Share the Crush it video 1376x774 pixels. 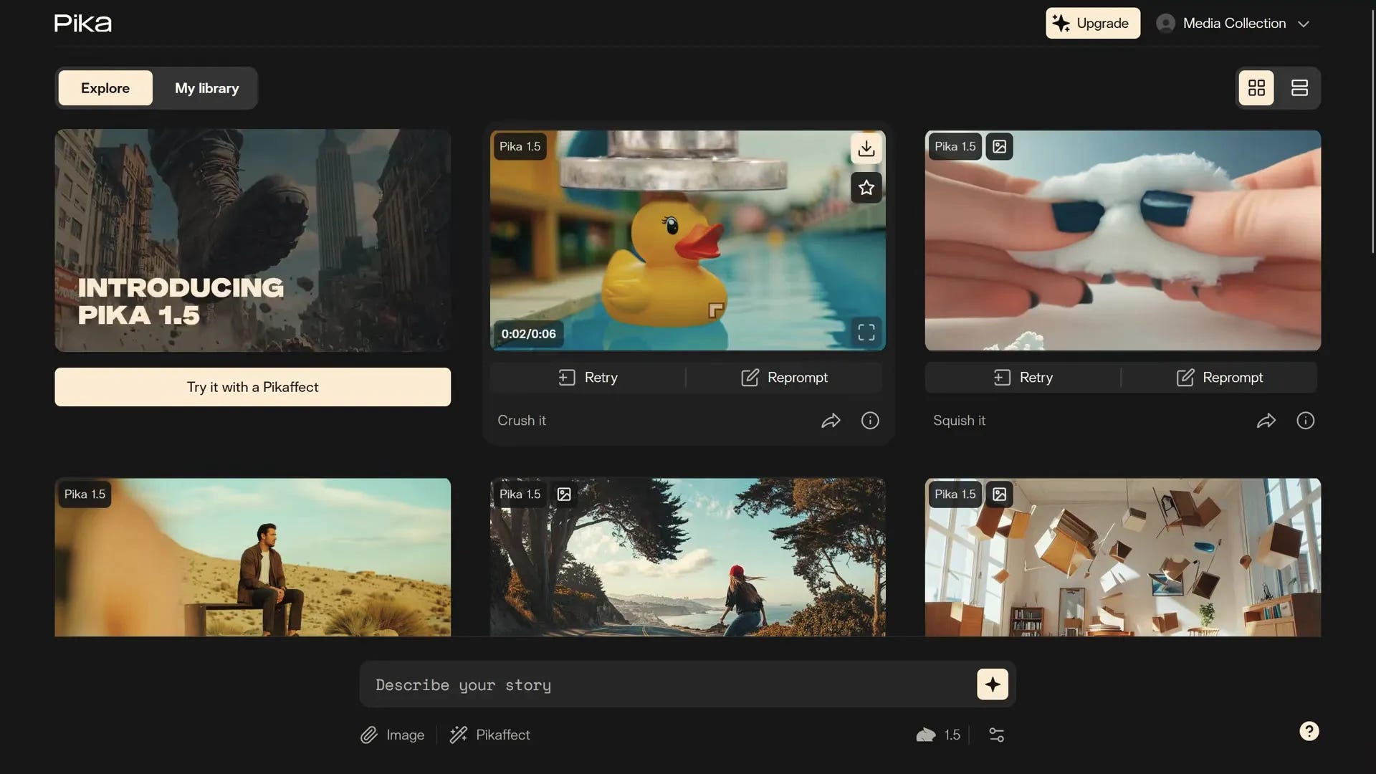[x=831, y=421]
